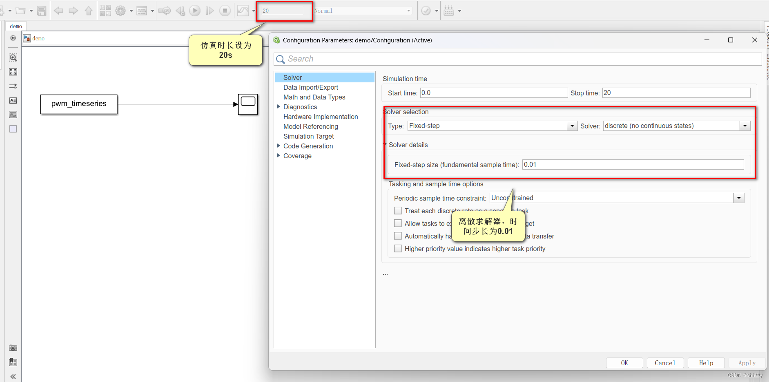Image resolution: width=769 pixels, height=382 pixels.
Task: Add an annotation with the text icon
Action: tap(13, 100)
